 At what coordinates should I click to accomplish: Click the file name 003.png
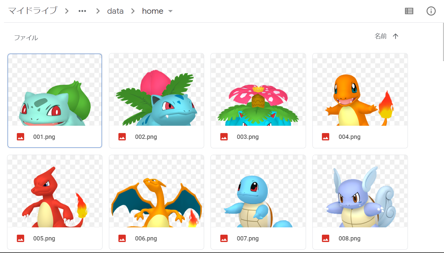click(x=248, y=137)
